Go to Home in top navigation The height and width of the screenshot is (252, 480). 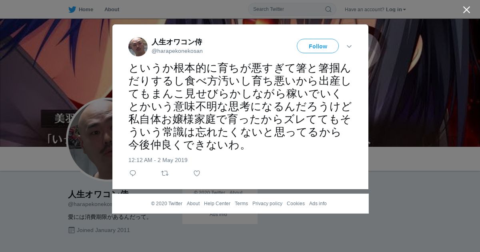[86, 10]
